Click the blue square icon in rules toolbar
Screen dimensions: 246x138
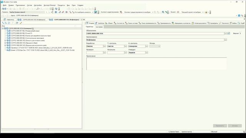click(x=56, y=12)
